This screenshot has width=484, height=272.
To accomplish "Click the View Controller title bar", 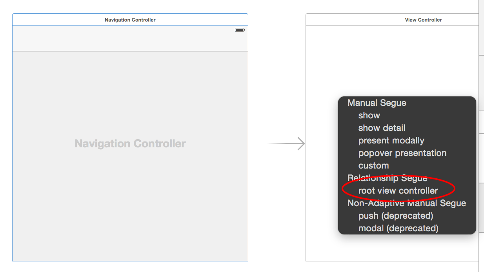I will [423, 20].
